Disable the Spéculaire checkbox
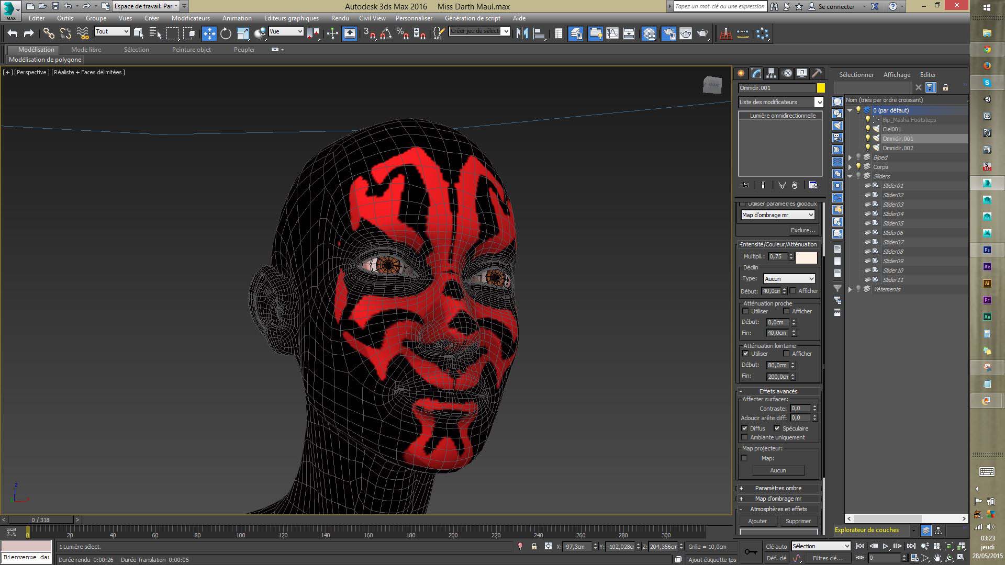This screenshot has height=565, width=1005. (x=777, y=428)
